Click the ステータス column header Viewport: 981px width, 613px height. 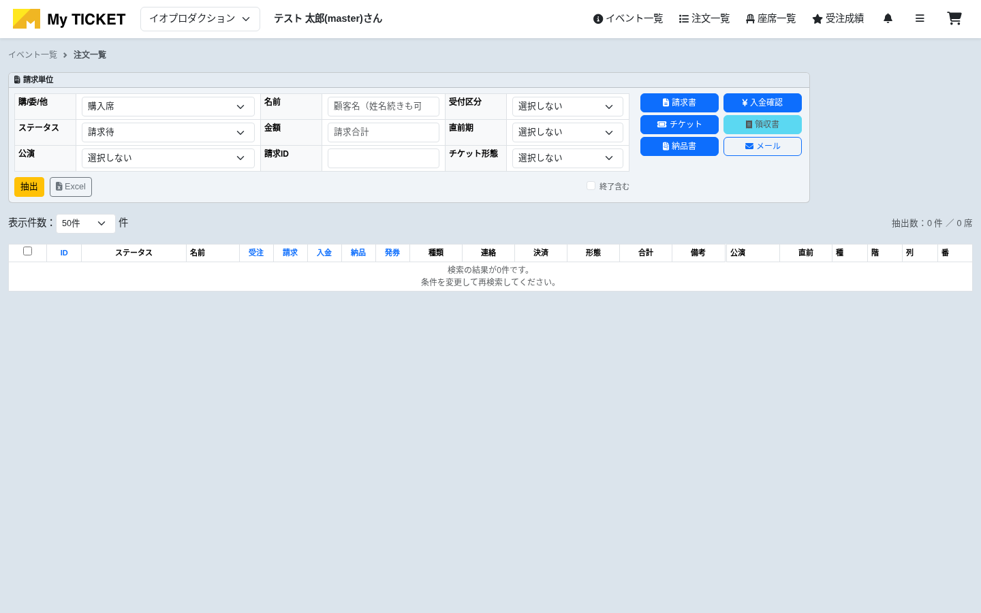[x=134, y=253]
